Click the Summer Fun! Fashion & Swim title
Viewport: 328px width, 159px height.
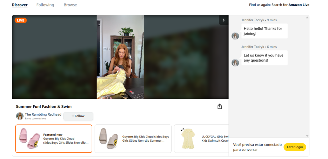44,106
